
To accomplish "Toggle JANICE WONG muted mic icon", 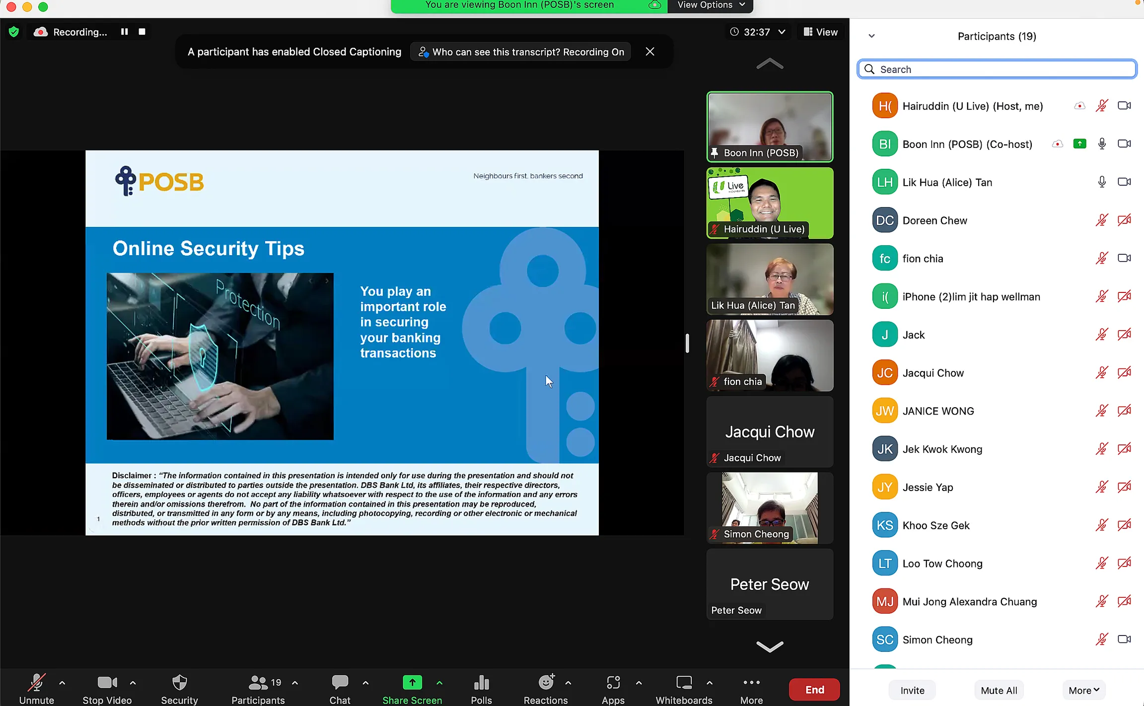I will (x=1102, y=411).
